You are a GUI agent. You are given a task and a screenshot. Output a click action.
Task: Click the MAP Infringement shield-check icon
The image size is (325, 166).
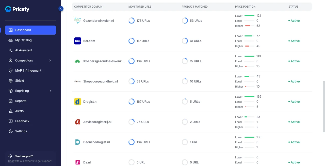point(11,71)
